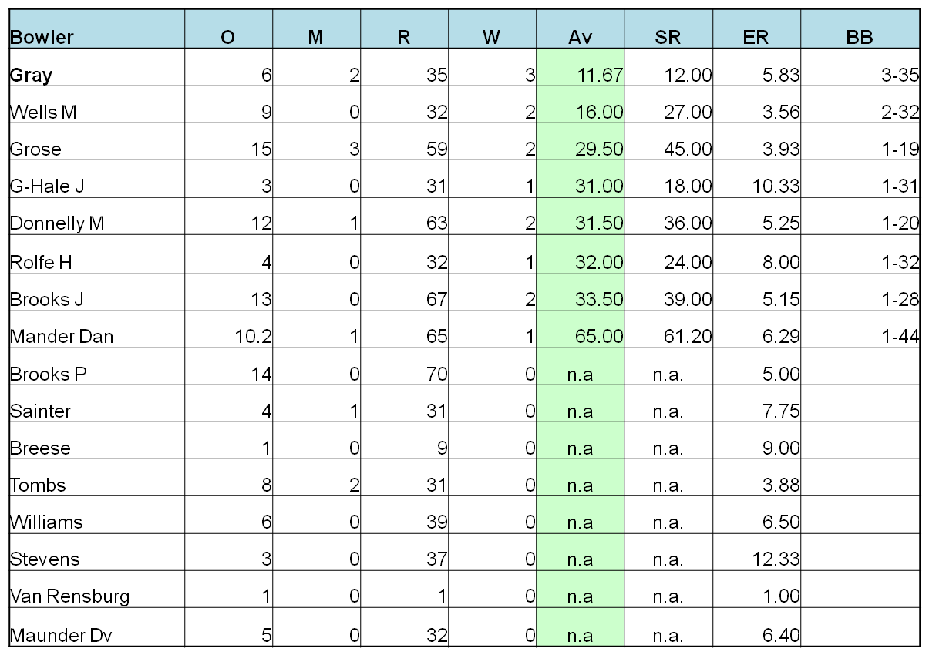Select Wells M average 16.00 cell
This screenshot has height=655, width=929.
tap(580, 112)
